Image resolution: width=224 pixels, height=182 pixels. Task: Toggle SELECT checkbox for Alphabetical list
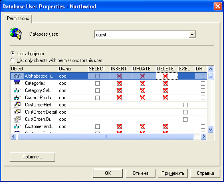coord(97,76)
